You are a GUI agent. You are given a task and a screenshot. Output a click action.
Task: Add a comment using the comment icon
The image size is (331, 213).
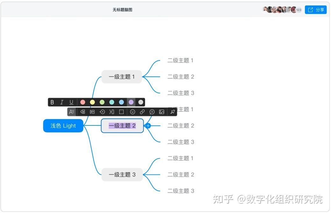[152, 112]
